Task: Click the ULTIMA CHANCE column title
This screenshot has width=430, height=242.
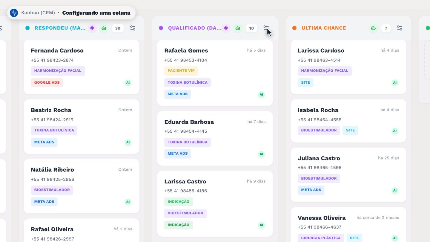Action: (324, 28)
